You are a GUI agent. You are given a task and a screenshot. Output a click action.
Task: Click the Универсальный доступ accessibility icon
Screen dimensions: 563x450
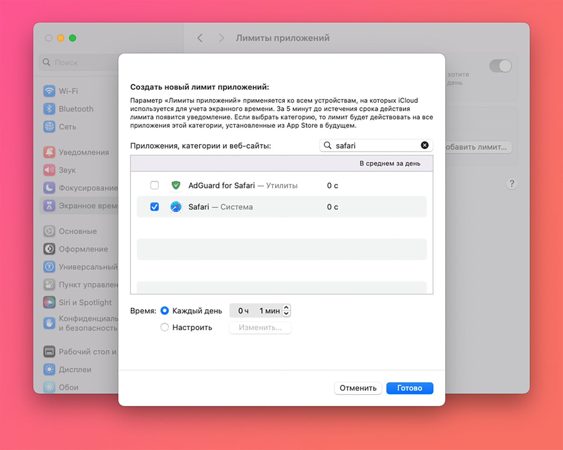point(49,266)
